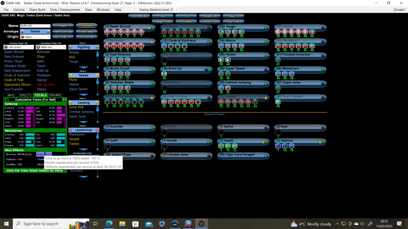Viewport: 408px width, 229px height.
Task: Open the Primary Power Set dropdown
Action: tap(19, 47)
